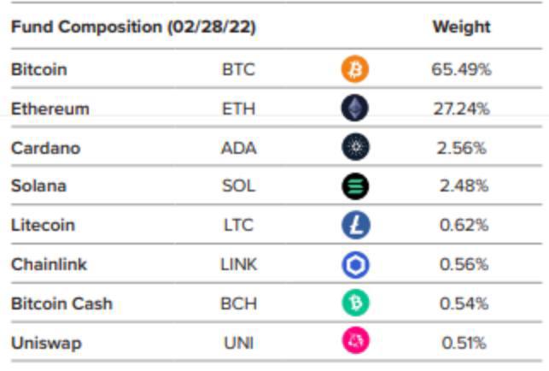Click the 0.62% Litecoin weight value
Image resolution: width=549 pixels, height=371 pixels.
[x=464, y=225]
